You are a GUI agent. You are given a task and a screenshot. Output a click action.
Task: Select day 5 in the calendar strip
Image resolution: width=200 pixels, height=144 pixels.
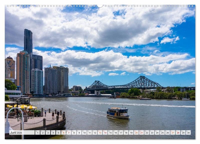(x=58, y=133)
